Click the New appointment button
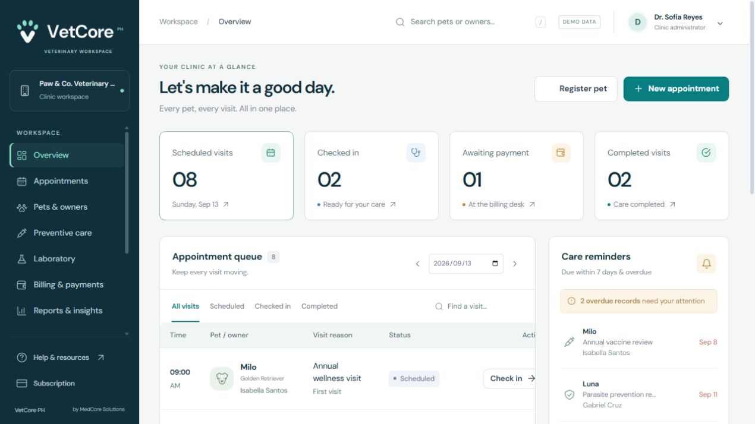Screen dimensions: 755x424 click(676, 89)
